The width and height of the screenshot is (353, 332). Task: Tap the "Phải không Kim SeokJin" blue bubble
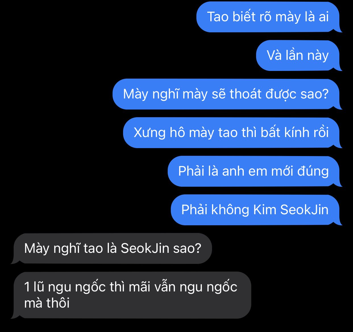[x=255, y=210]
